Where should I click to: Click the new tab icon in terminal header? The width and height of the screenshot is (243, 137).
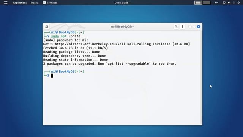(47, 27)
